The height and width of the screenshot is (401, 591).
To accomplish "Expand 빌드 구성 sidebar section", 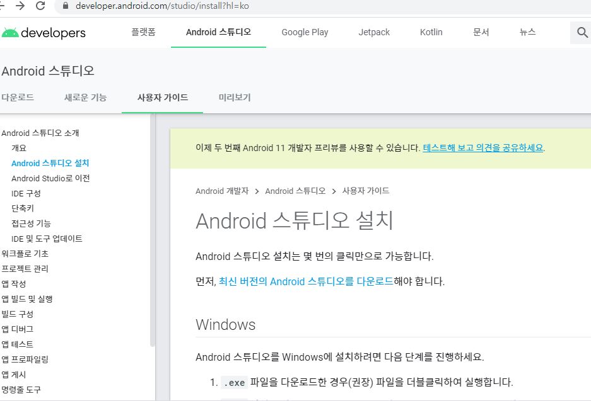I will click(x=17, y=313).
